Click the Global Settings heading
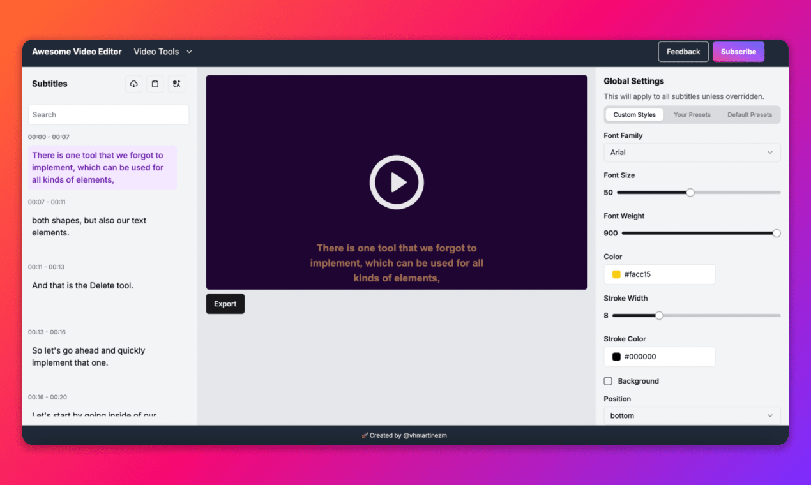Viewport: 811px width, 485px height. (x=633, y=81)
